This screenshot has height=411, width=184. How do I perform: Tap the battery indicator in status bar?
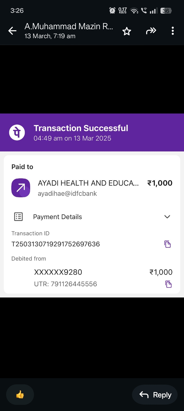click(166, 11)
